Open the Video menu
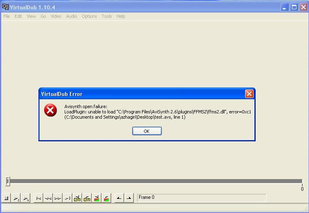Viewport: 309px width, 213px height. [x=56, y=16]
